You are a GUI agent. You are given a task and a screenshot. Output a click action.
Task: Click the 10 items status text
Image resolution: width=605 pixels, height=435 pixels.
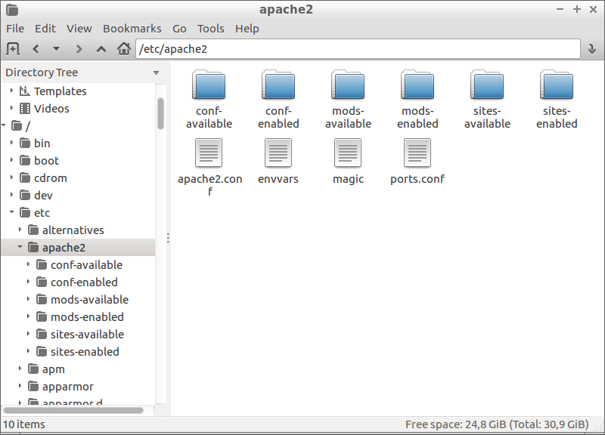24,424
